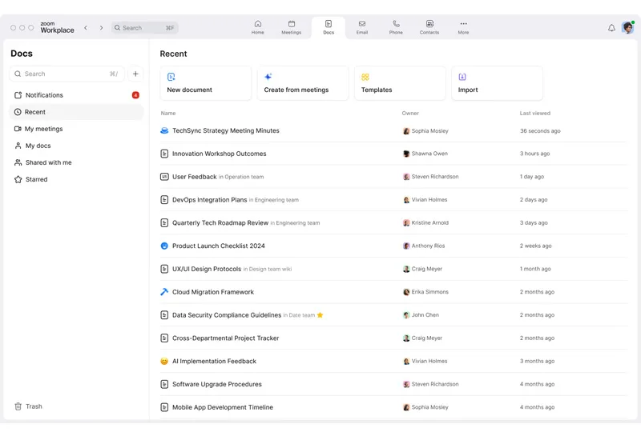Click the New document button
This screenshot has height=440, width=641.
[206, 83]
